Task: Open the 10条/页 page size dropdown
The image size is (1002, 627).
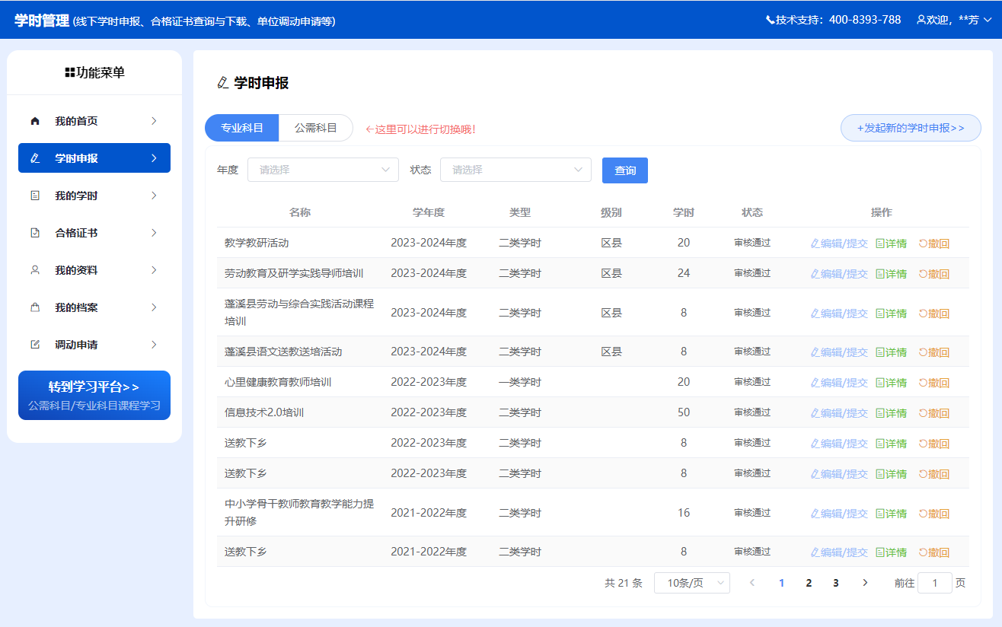Action: (x=692, y=583)
